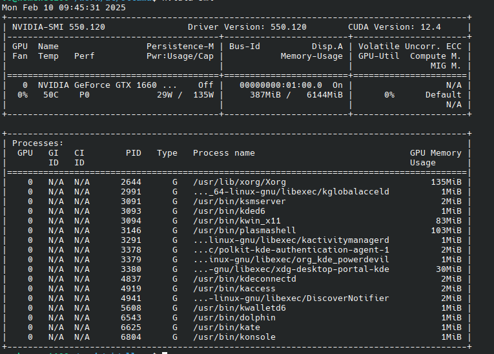Click the /usr/bin/kdeconnectd process name
The height and width of the screenshot is (354, 494).
pos(245,279)
